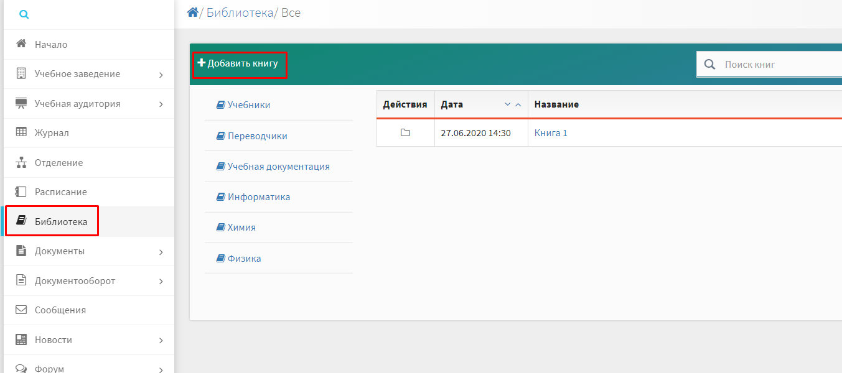Click the home icon in breadcrumb

click(x=192, y=12)
